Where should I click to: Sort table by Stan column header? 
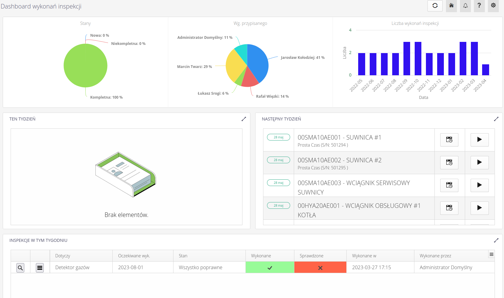[183, 256]
